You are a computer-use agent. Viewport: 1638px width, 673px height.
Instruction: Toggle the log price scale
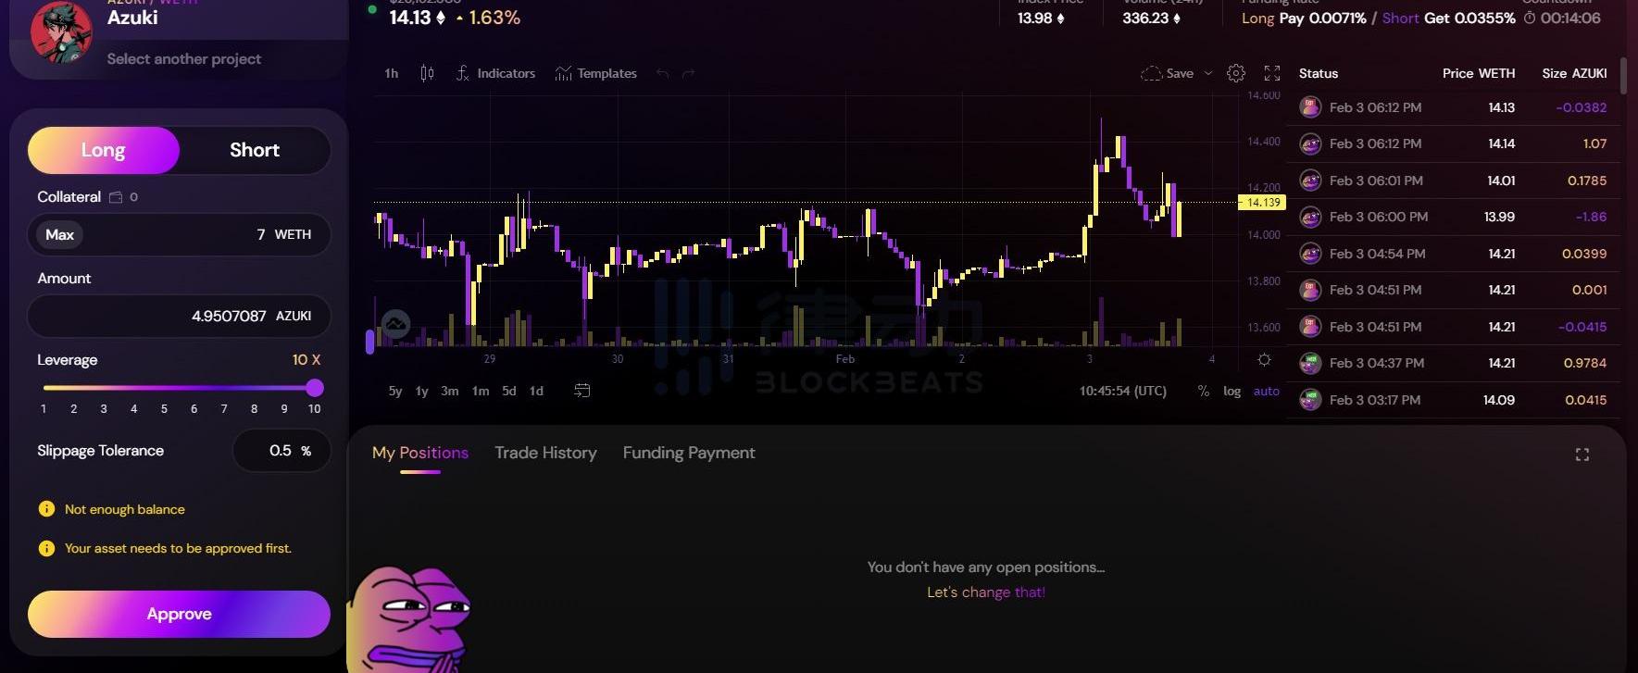[1232, 391]
